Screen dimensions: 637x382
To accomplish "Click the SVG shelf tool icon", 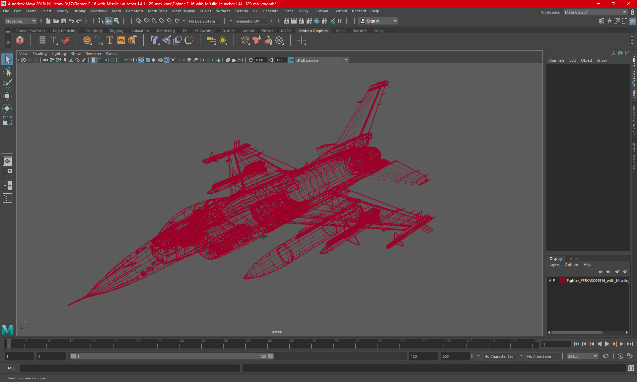I will click(x=121, y=40).
